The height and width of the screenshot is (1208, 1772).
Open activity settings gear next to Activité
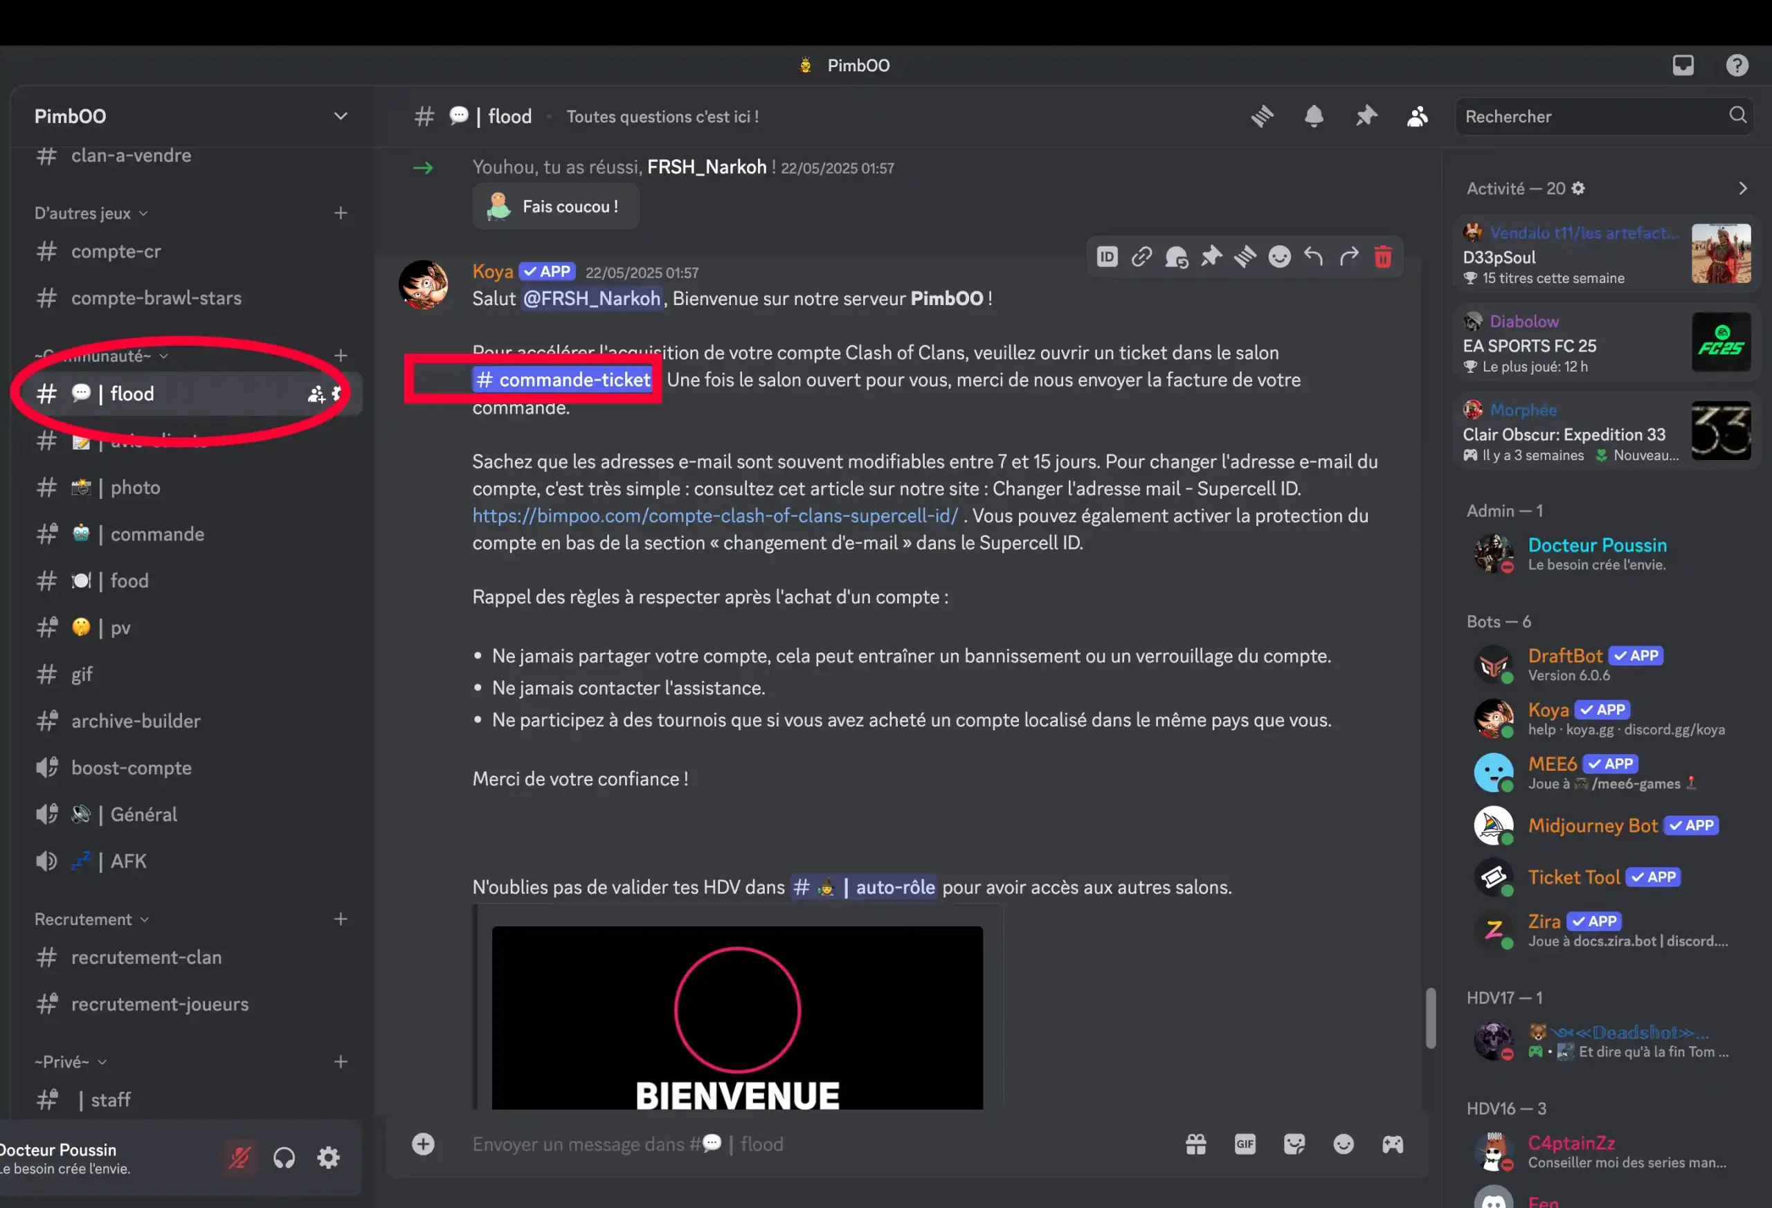tap(1578, 188)
